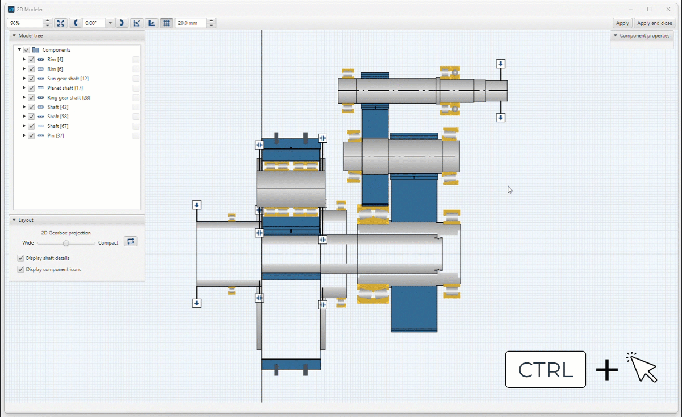
Task: Select Shaft [58] in the model tree
Action: click(58, 117)
